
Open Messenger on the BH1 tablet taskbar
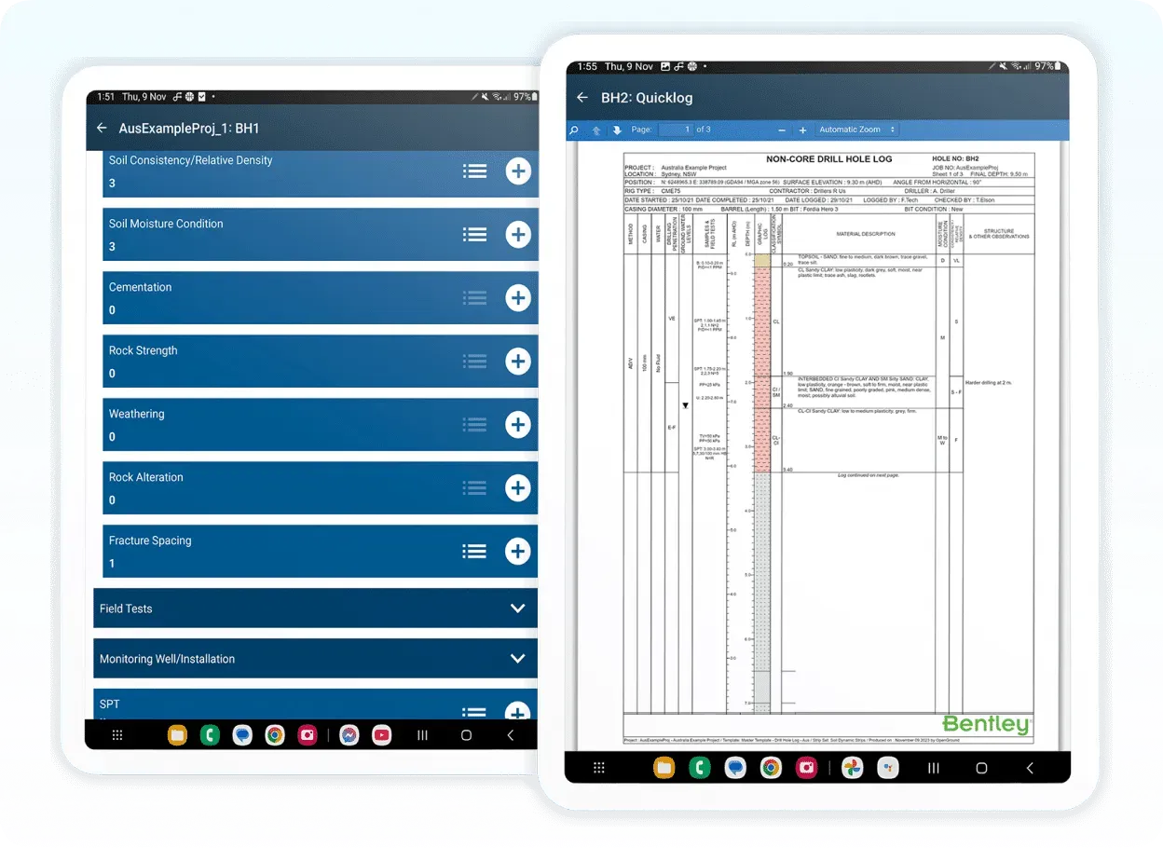349,735
